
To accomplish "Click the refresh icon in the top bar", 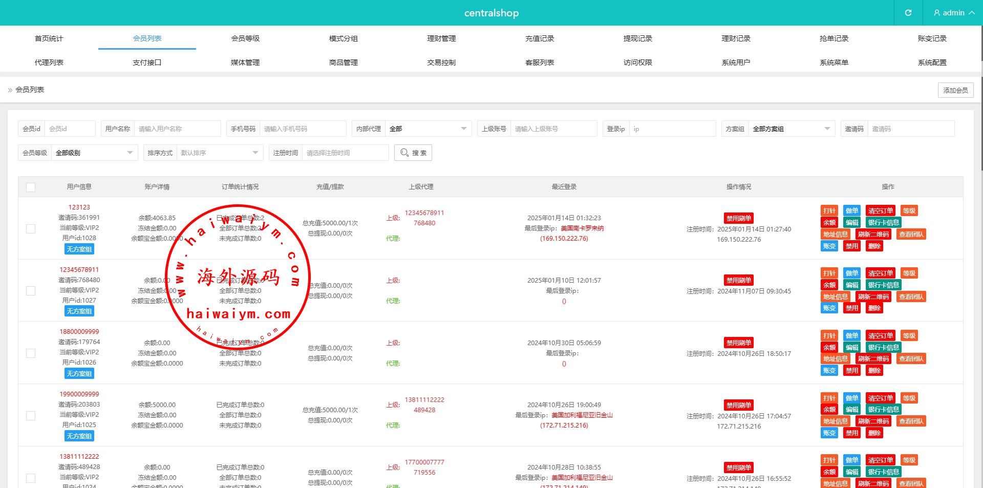I will [x=908, y=13].
